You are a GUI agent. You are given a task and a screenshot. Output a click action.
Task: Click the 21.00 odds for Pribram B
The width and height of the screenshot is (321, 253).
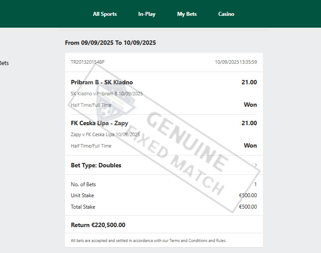(249, 82)
